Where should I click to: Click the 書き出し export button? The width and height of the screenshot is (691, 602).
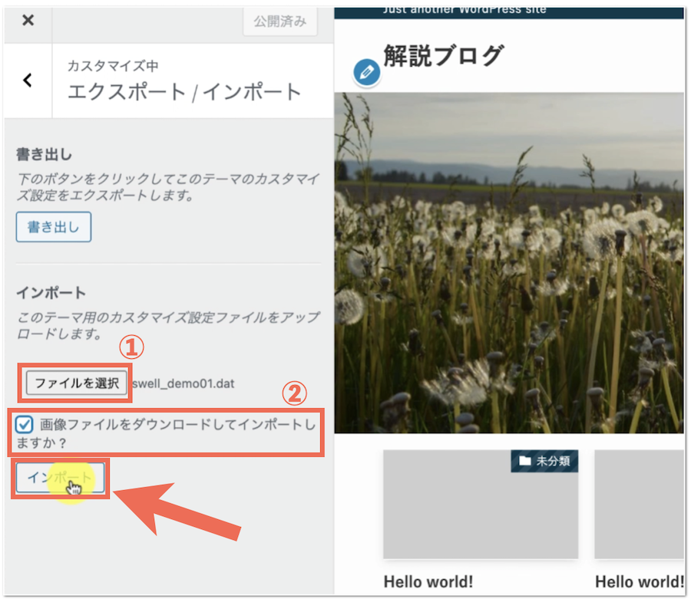coord(54,227)
